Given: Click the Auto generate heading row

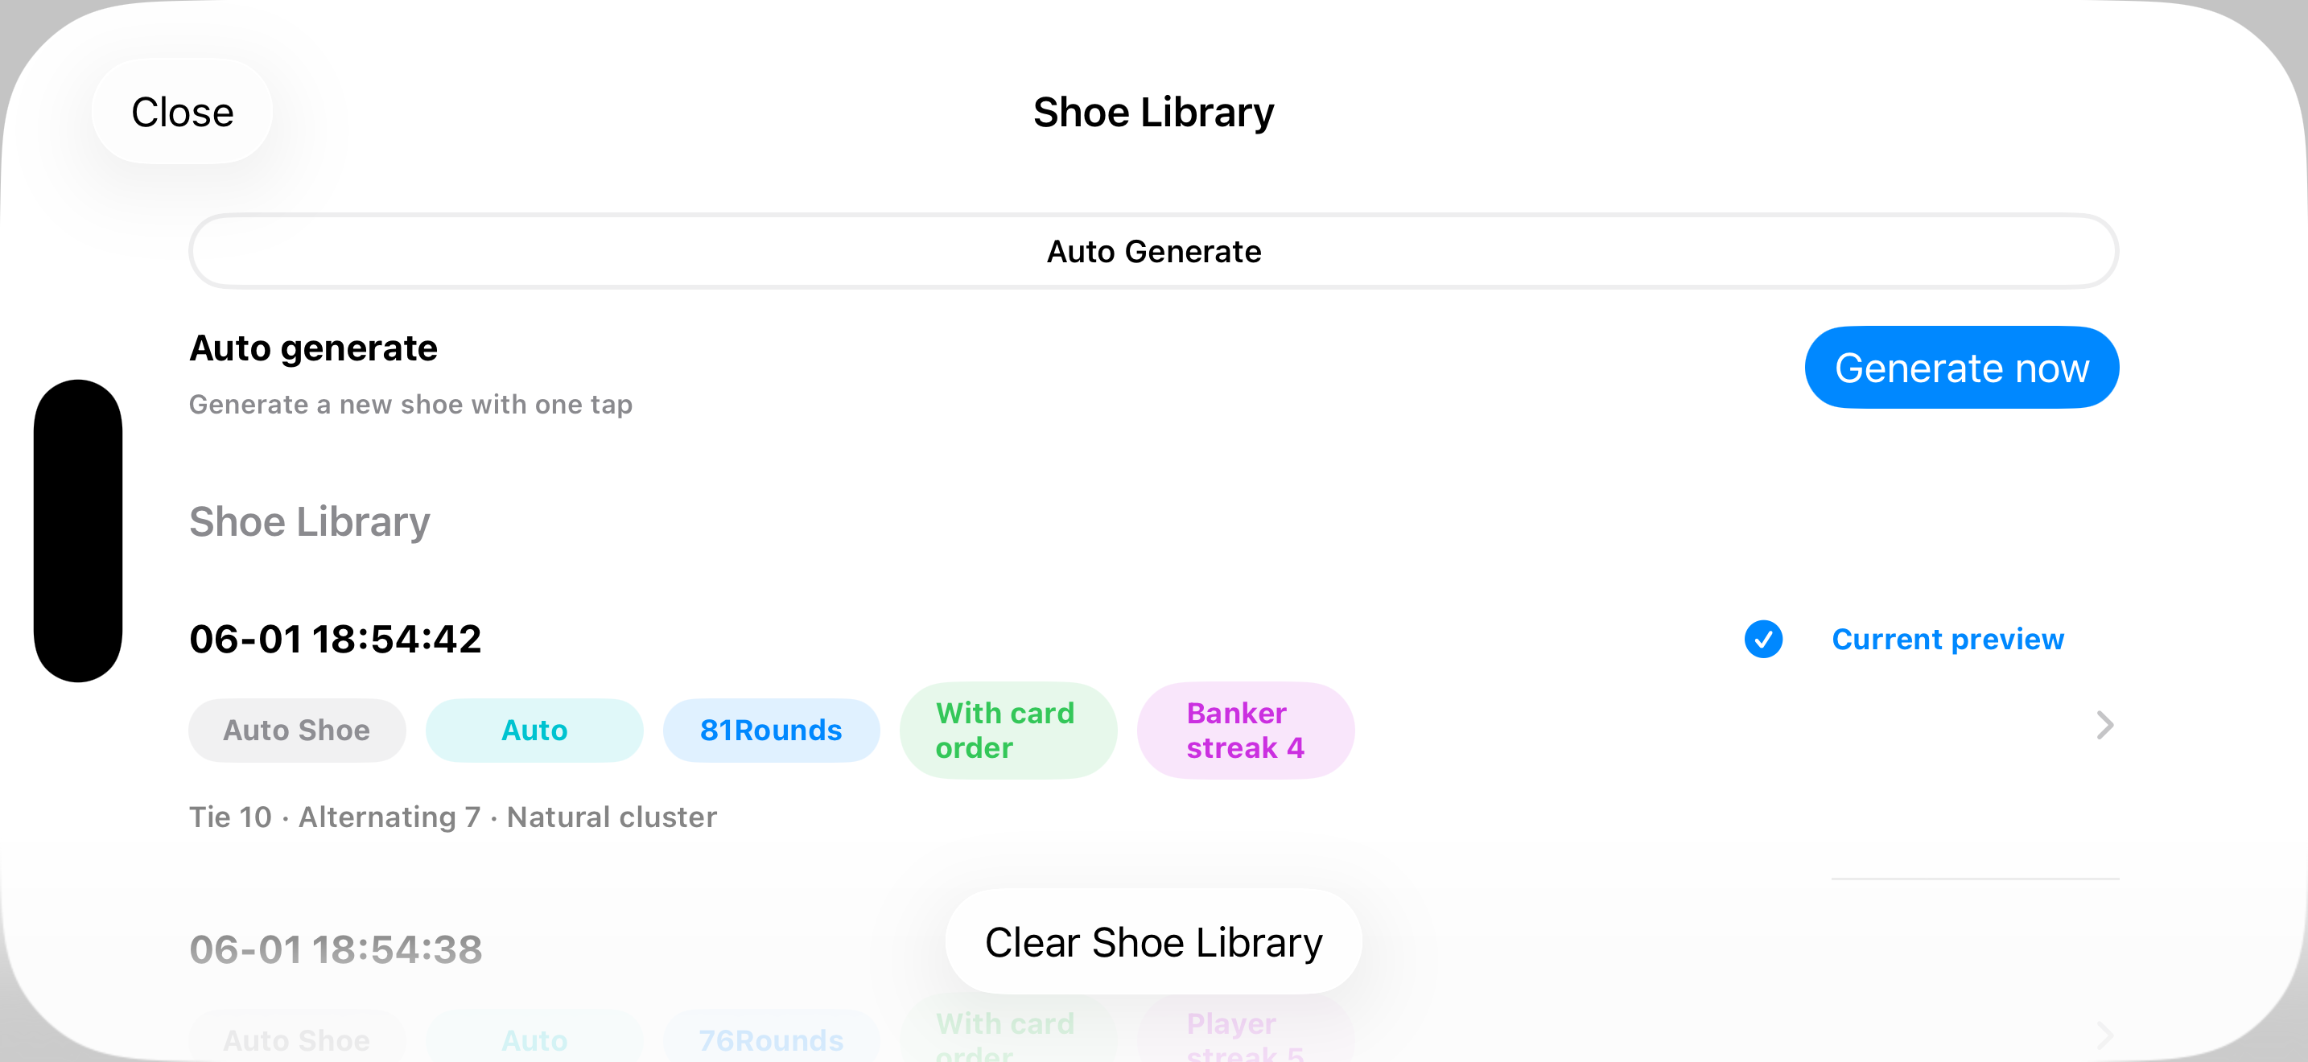Looking at the screenshot, I should pos(313,348).
